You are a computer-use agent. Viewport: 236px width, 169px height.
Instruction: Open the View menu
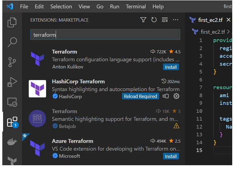click(x=84, y=7)
